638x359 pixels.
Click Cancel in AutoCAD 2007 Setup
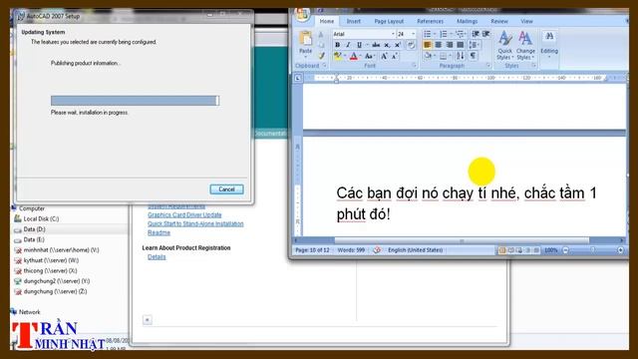click(x=226, y=189)
